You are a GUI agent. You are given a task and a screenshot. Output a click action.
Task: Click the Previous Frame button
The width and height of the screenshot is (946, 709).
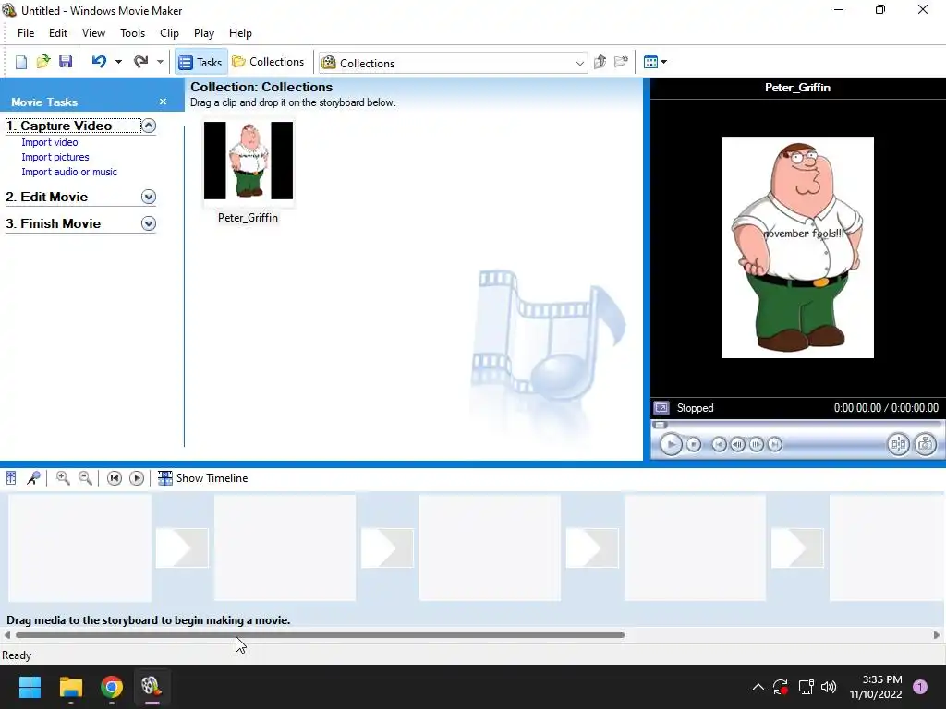pyautogui.click(x=737, y=444)
